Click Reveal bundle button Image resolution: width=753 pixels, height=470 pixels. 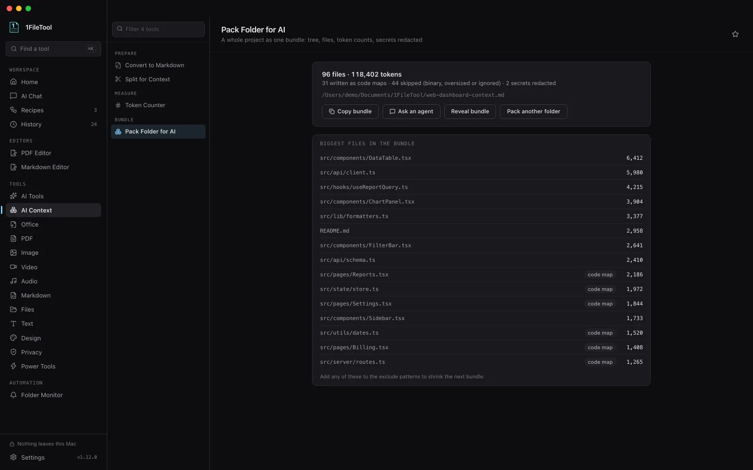[470, 111]
